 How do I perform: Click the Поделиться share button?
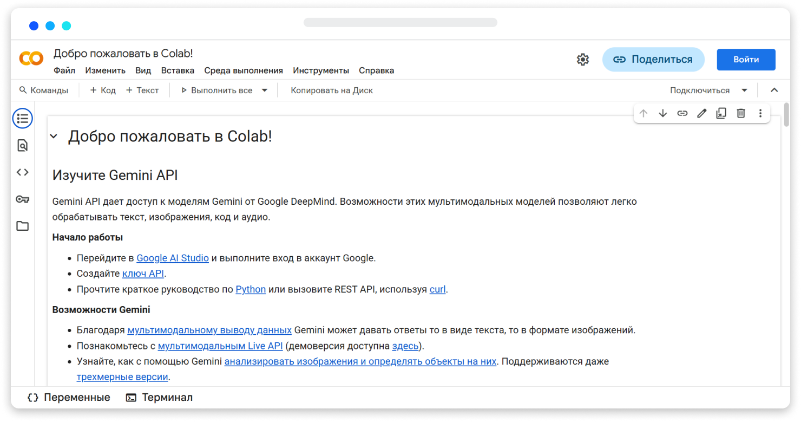point(653,60)
